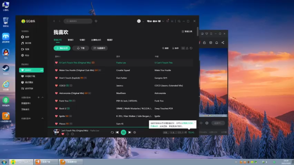294x165 pixels.
Task: Open the Video item in the sidebar
Action: [25, 49]
